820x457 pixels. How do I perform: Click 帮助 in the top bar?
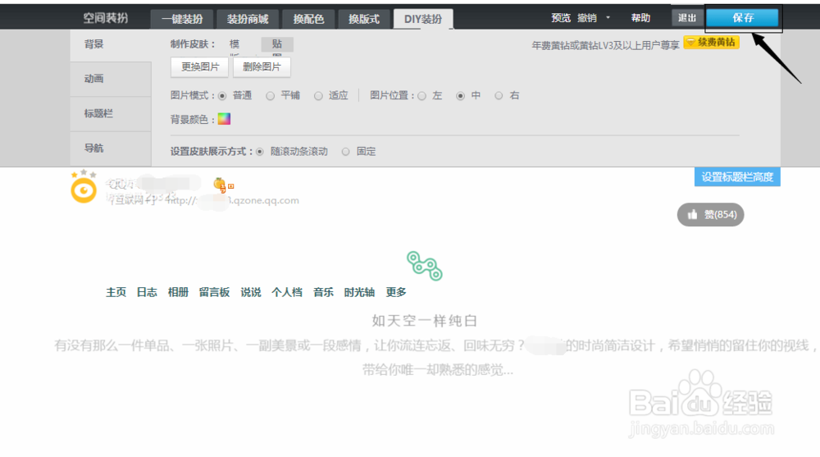point(640,18)
